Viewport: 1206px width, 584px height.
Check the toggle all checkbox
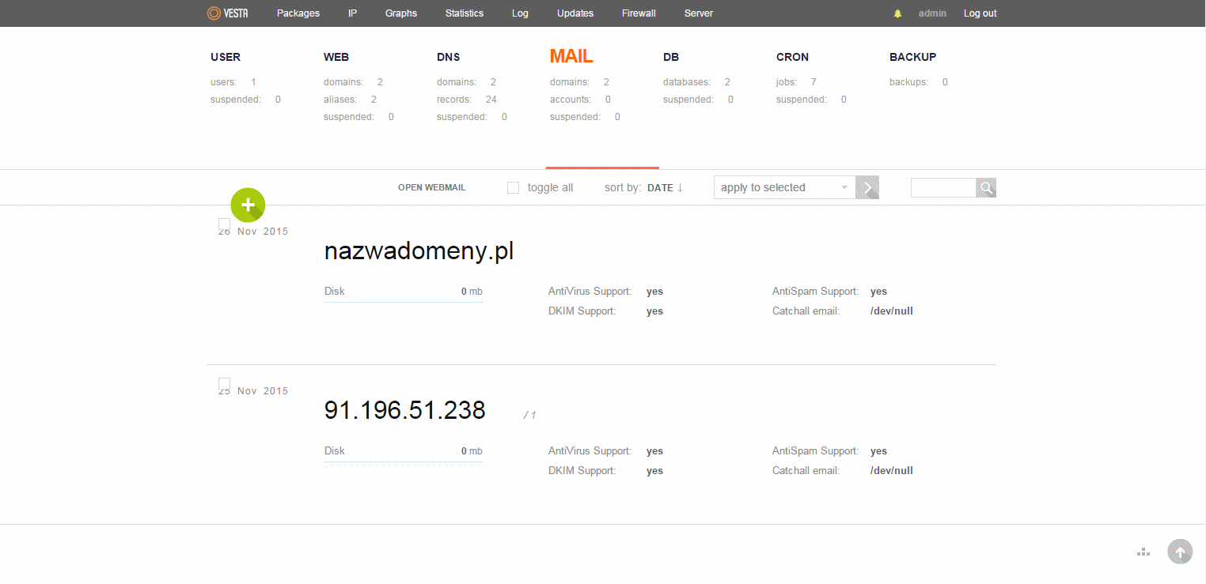click(x=513, y=187)
